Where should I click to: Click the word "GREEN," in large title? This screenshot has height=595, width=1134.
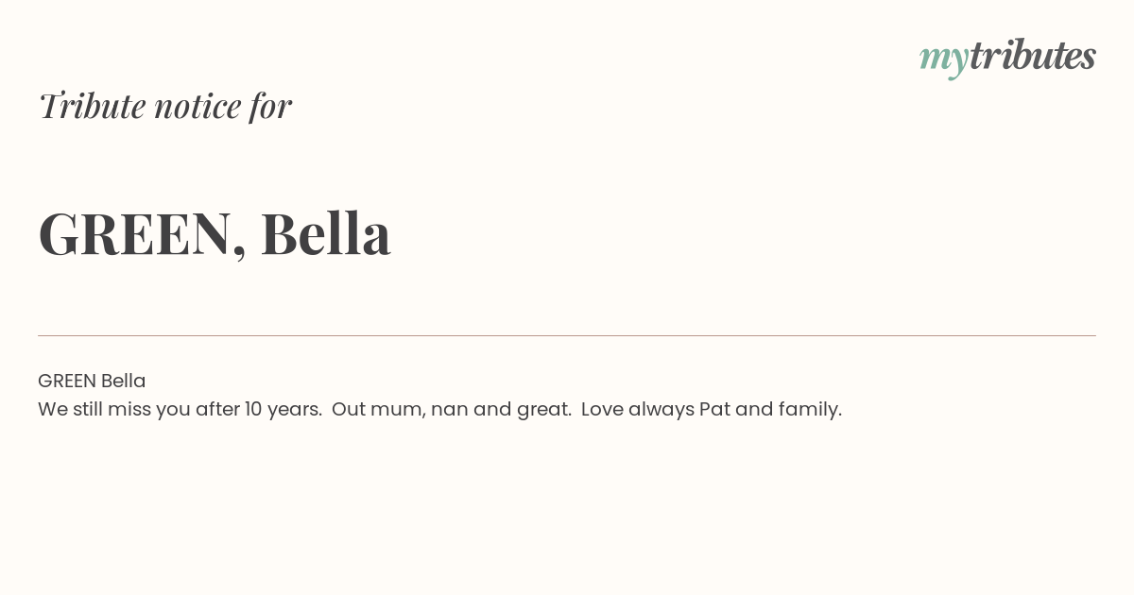click(x=143, y=234)
